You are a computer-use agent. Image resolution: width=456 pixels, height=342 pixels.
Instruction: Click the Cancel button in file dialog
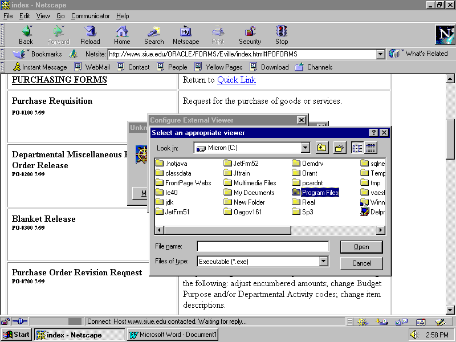[x=361, y=263]
